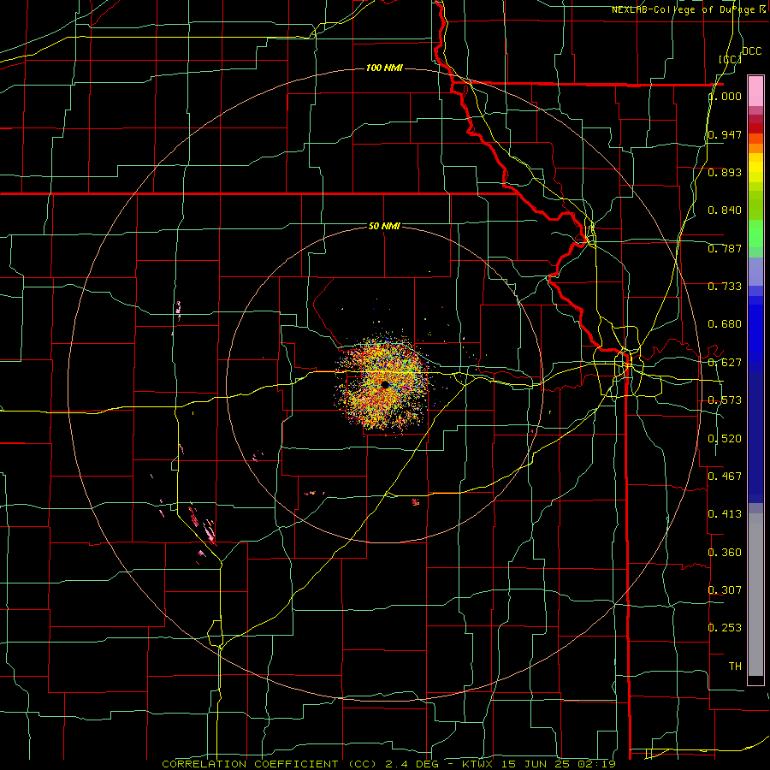This screenshot has height=770, width=770.
Task: Click the 100 NMI range ring label
Action: [384, 68]
